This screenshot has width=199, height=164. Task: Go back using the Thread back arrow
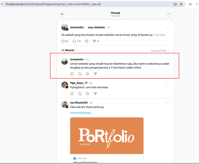[x=62, y=14]
